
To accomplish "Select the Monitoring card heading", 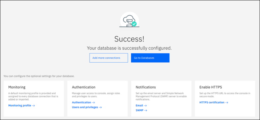I will pos(17,87).
